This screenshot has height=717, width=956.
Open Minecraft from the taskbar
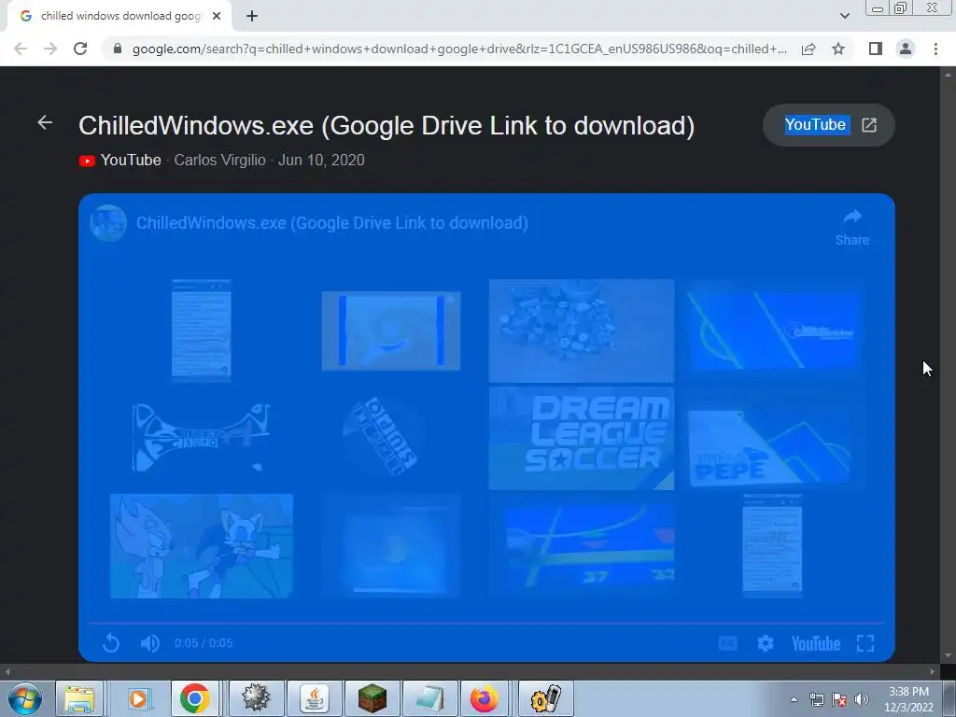372,698
